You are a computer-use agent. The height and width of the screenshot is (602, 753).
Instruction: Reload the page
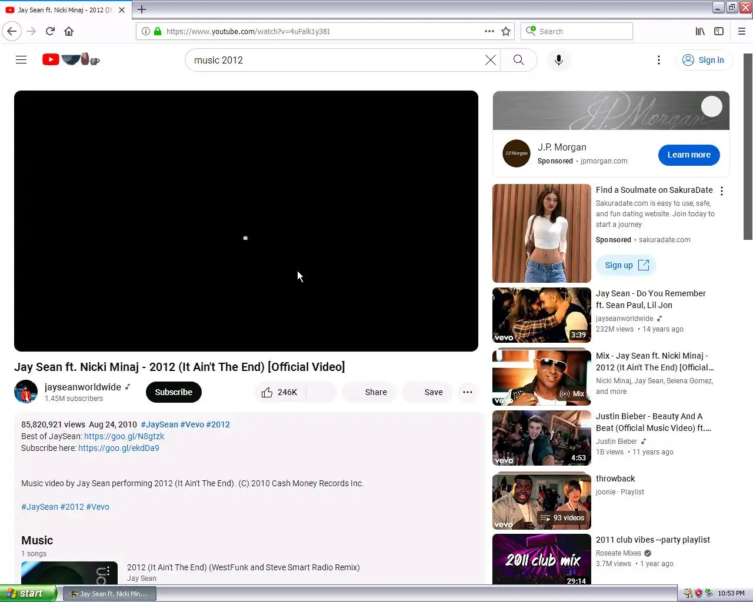[x=50, y=31]
